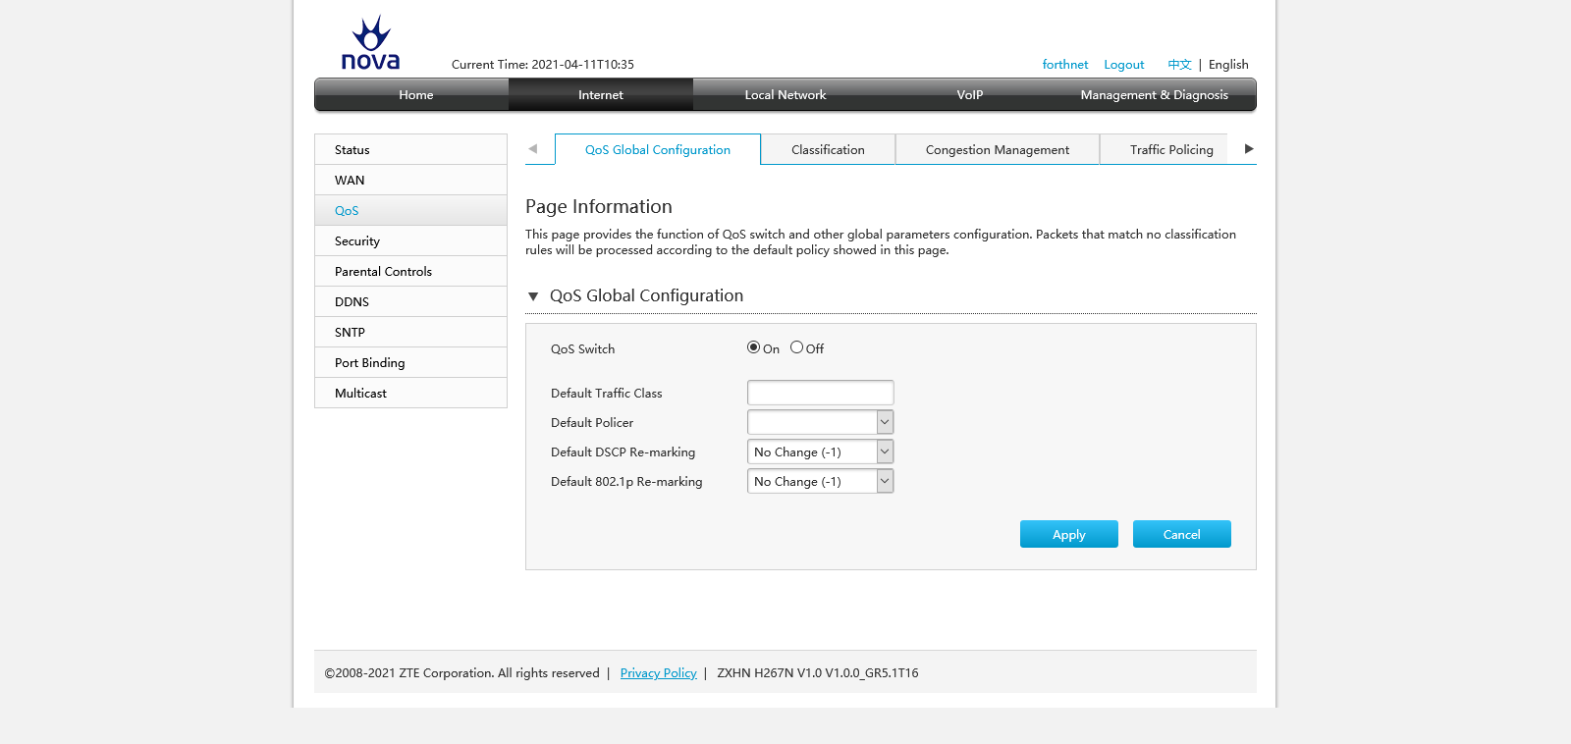Turn the QoS Switch On
Viewport: 1571px width, 744px height.
click(753, 347)
